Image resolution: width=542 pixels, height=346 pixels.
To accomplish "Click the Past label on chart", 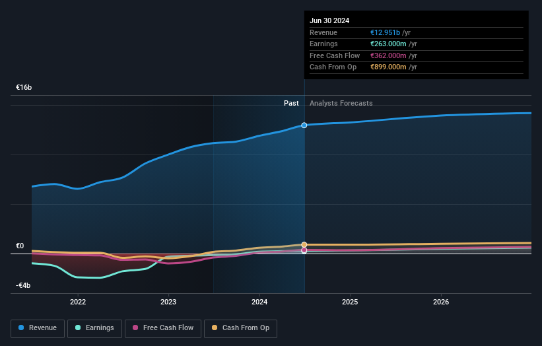I will point(291,103).
